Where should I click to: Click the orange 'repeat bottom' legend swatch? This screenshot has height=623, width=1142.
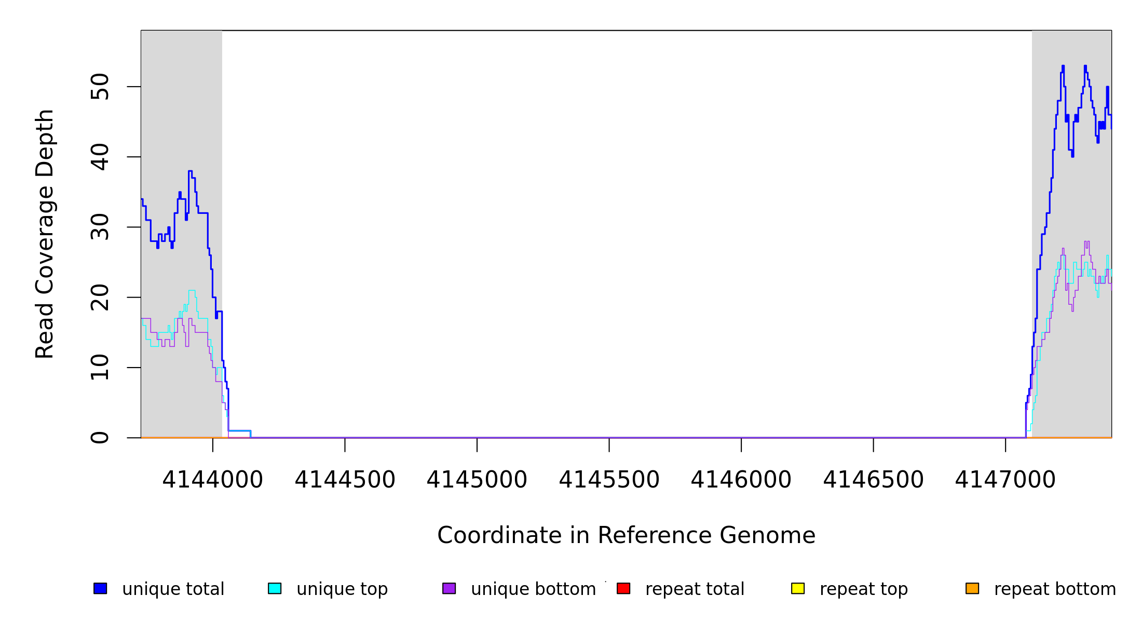coord(972,588)
